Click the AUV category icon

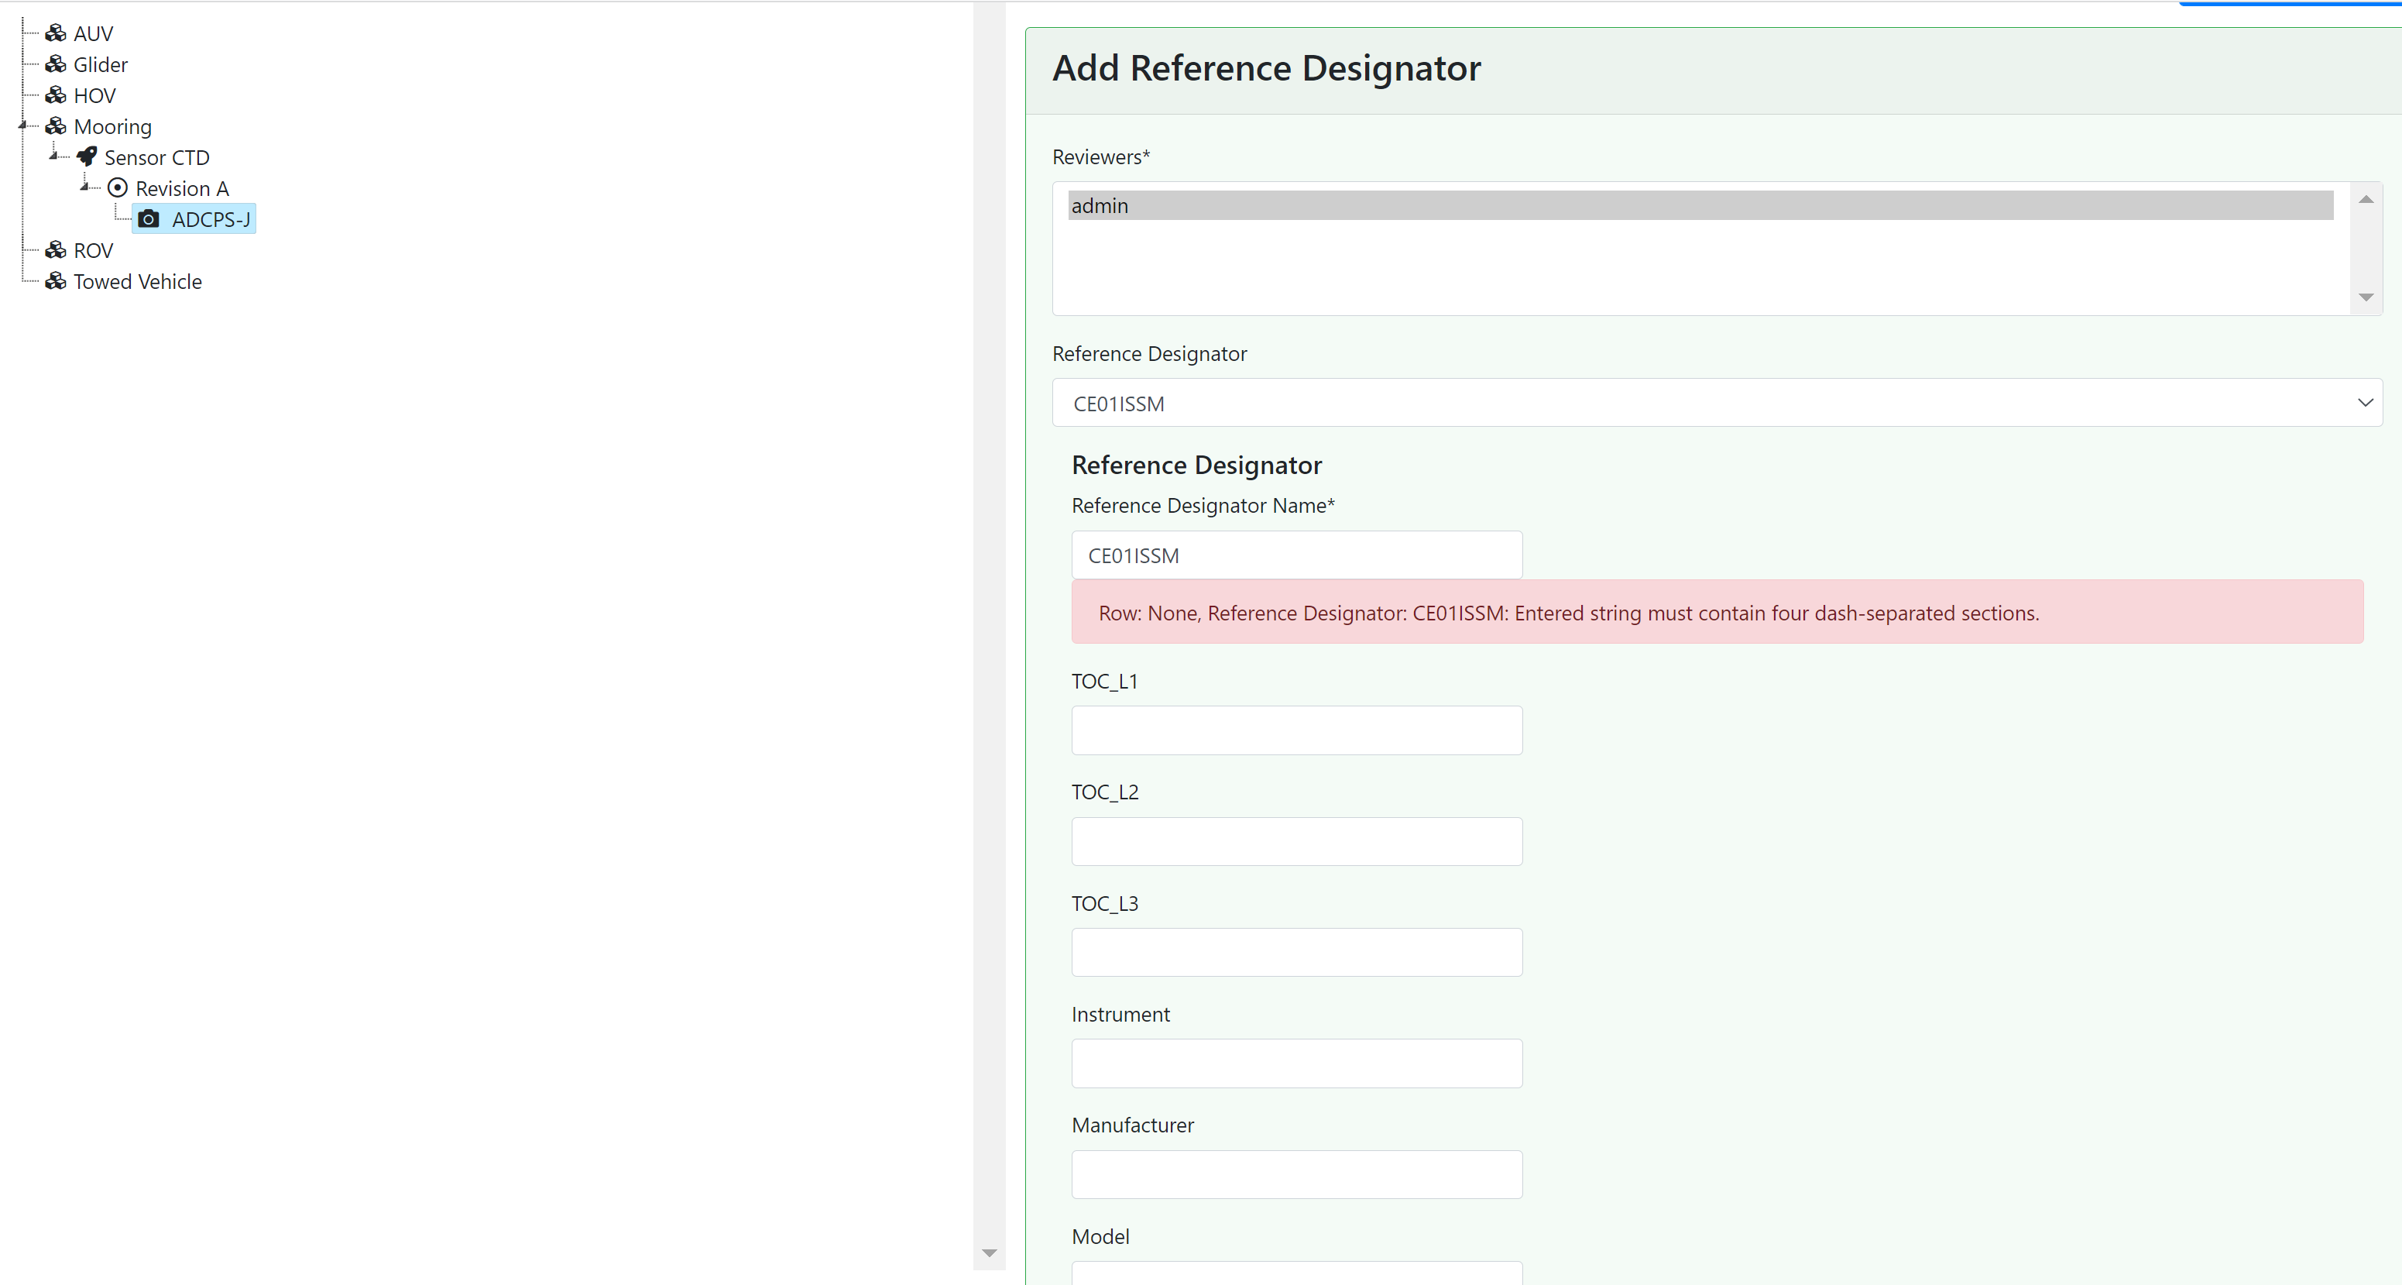click(55, 33)
